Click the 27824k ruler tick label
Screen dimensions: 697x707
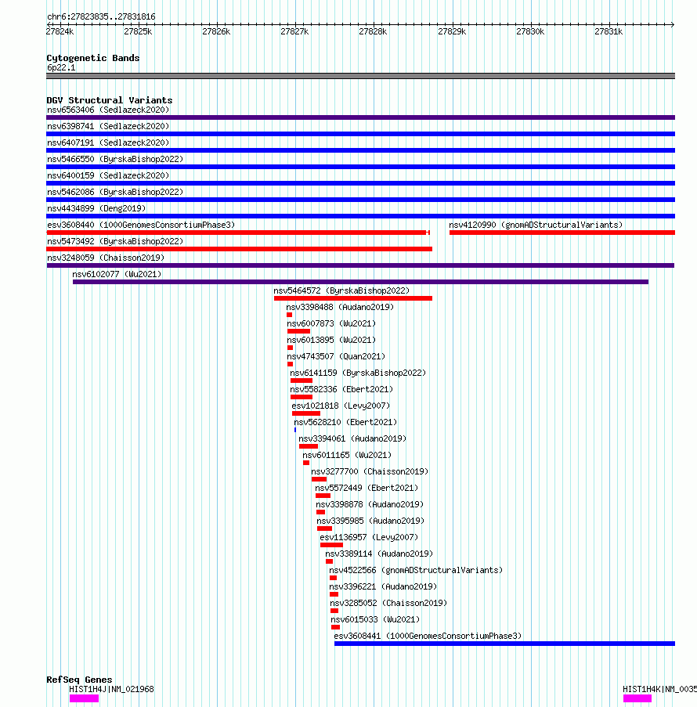click(x=60, y=31)
